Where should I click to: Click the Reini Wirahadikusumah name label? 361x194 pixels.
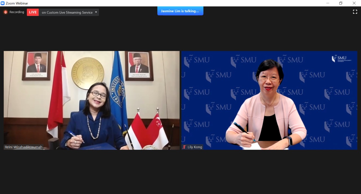point(24,147)
